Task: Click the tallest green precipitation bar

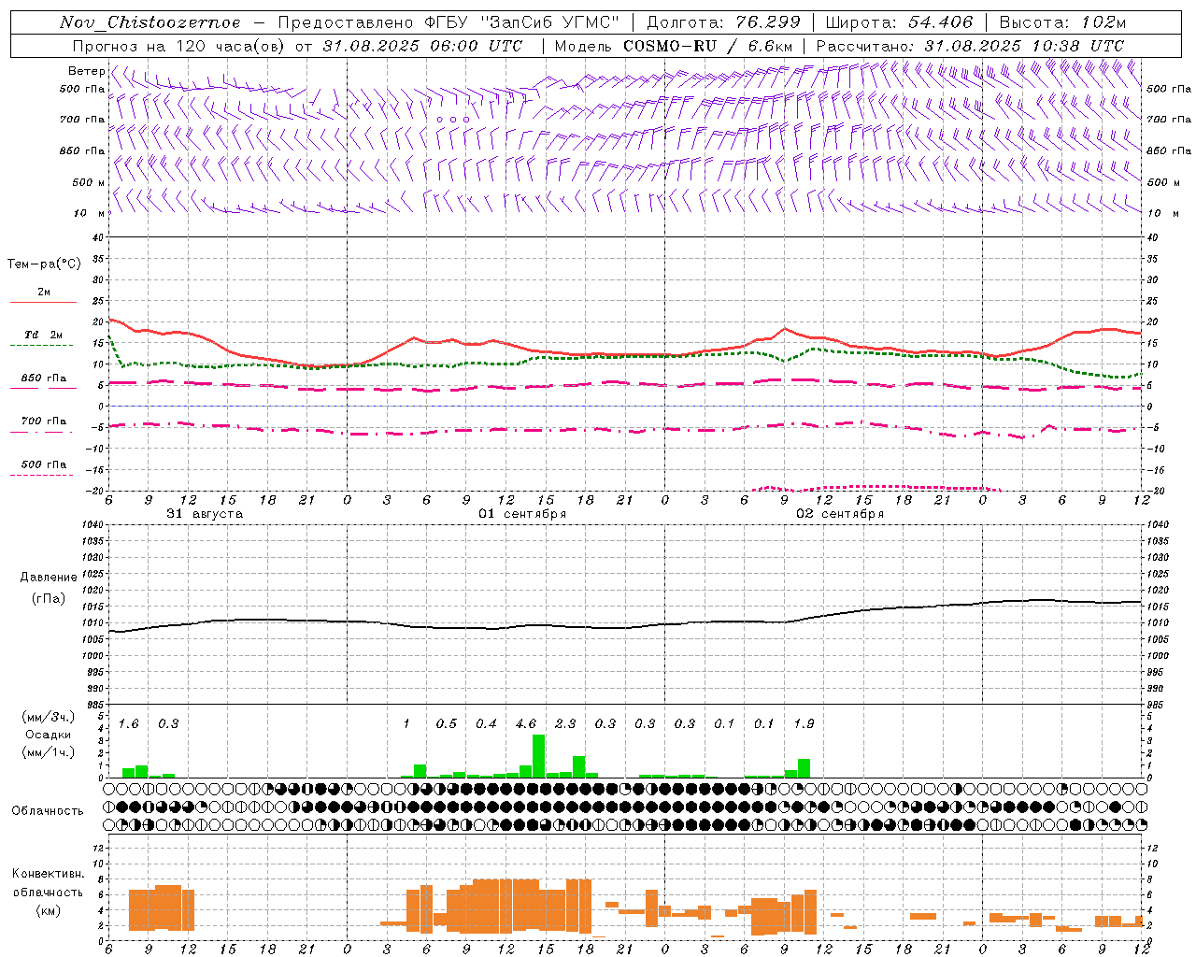Action: (x=538, y=756)
